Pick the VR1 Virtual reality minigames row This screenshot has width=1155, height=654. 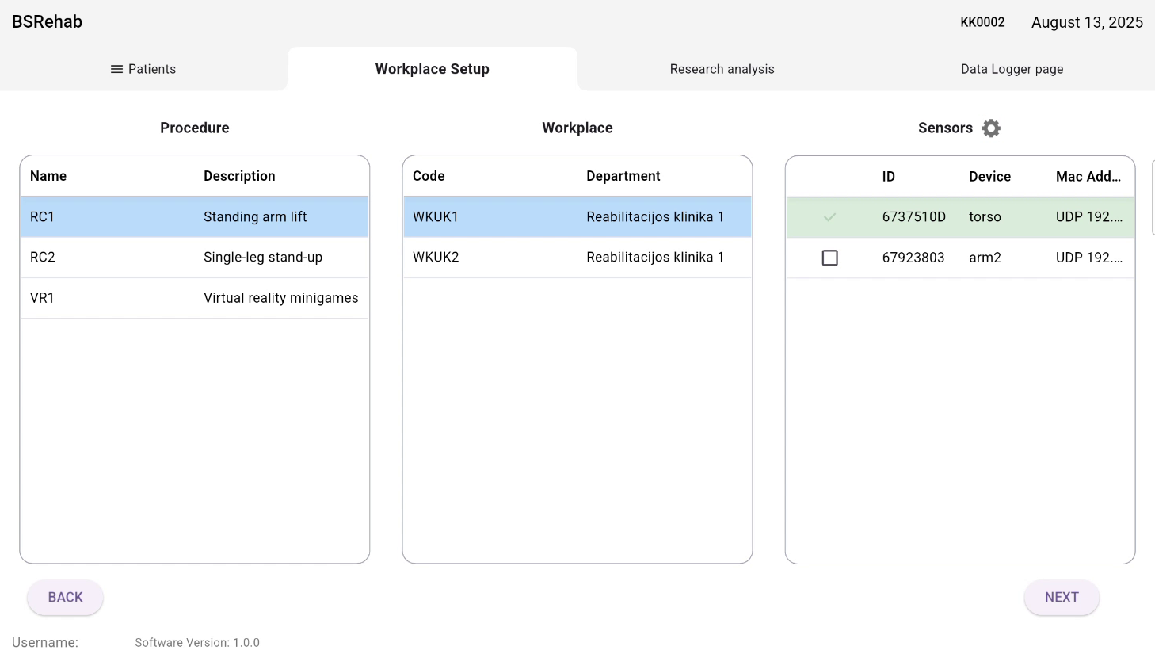click(194, 298)
